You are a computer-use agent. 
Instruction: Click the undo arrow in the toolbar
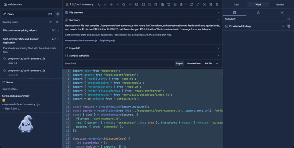point(99,4)
